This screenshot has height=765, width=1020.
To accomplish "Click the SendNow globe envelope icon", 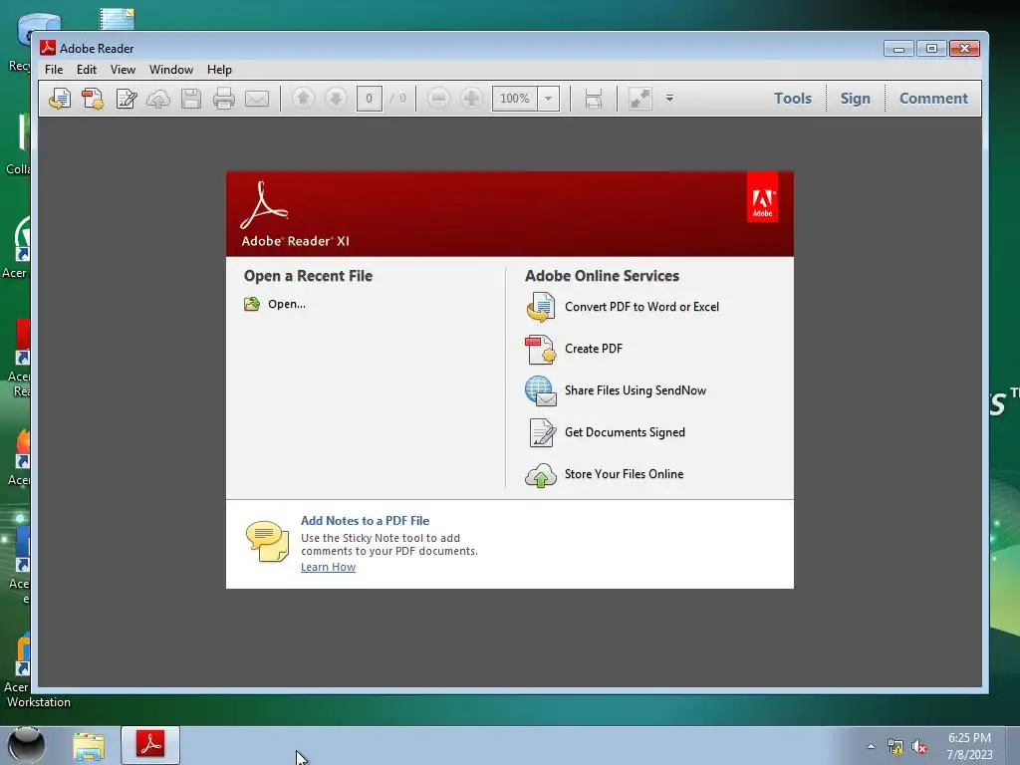I will click(x=540, y=390).
